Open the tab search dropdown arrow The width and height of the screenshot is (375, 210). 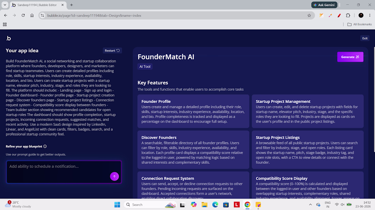click(5, 5)
